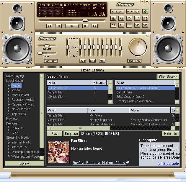Select Devices tree node
Viewport: 186px width, 182px height.
click(x=12, y=123)
